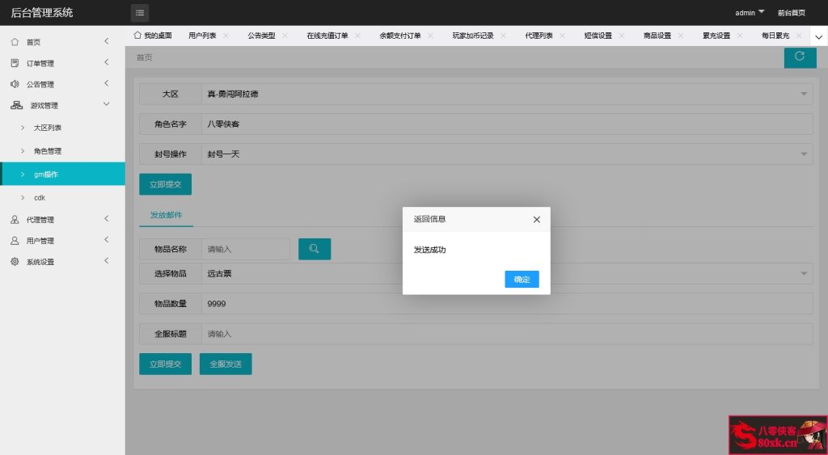Click the 代理管理 agent icon
This screenshot has height=455, width=828.
(x=15, y=219)
